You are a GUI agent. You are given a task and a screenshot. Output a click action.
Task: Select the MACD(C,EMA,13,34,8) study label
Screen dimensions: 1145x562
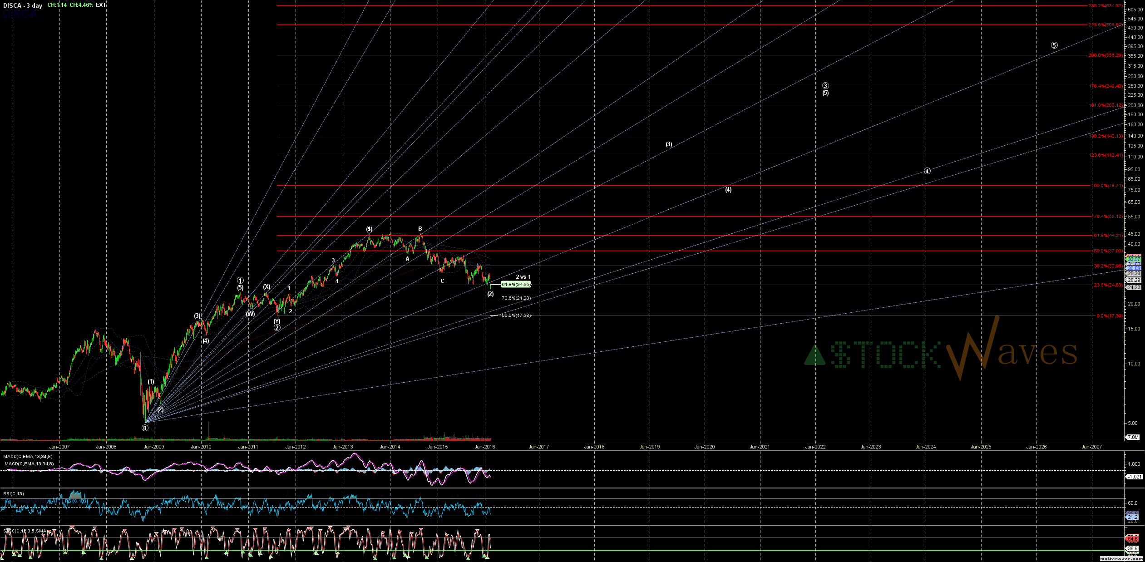[x=28, y=457]
